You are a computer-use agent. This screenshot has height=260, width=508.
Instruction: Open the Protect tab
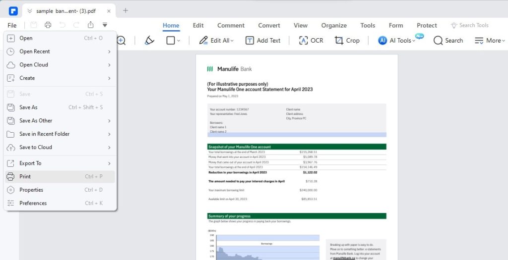pos(427,25)
